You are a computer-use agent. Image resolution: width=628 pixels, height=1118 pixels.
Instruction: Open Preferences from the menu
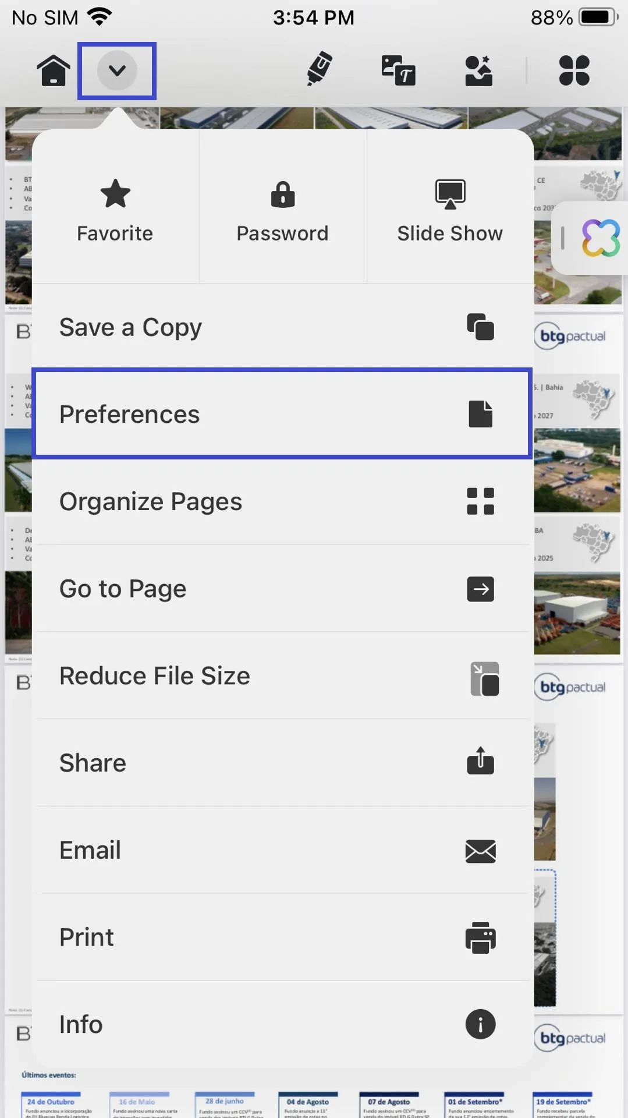click(x=283, y=414)
